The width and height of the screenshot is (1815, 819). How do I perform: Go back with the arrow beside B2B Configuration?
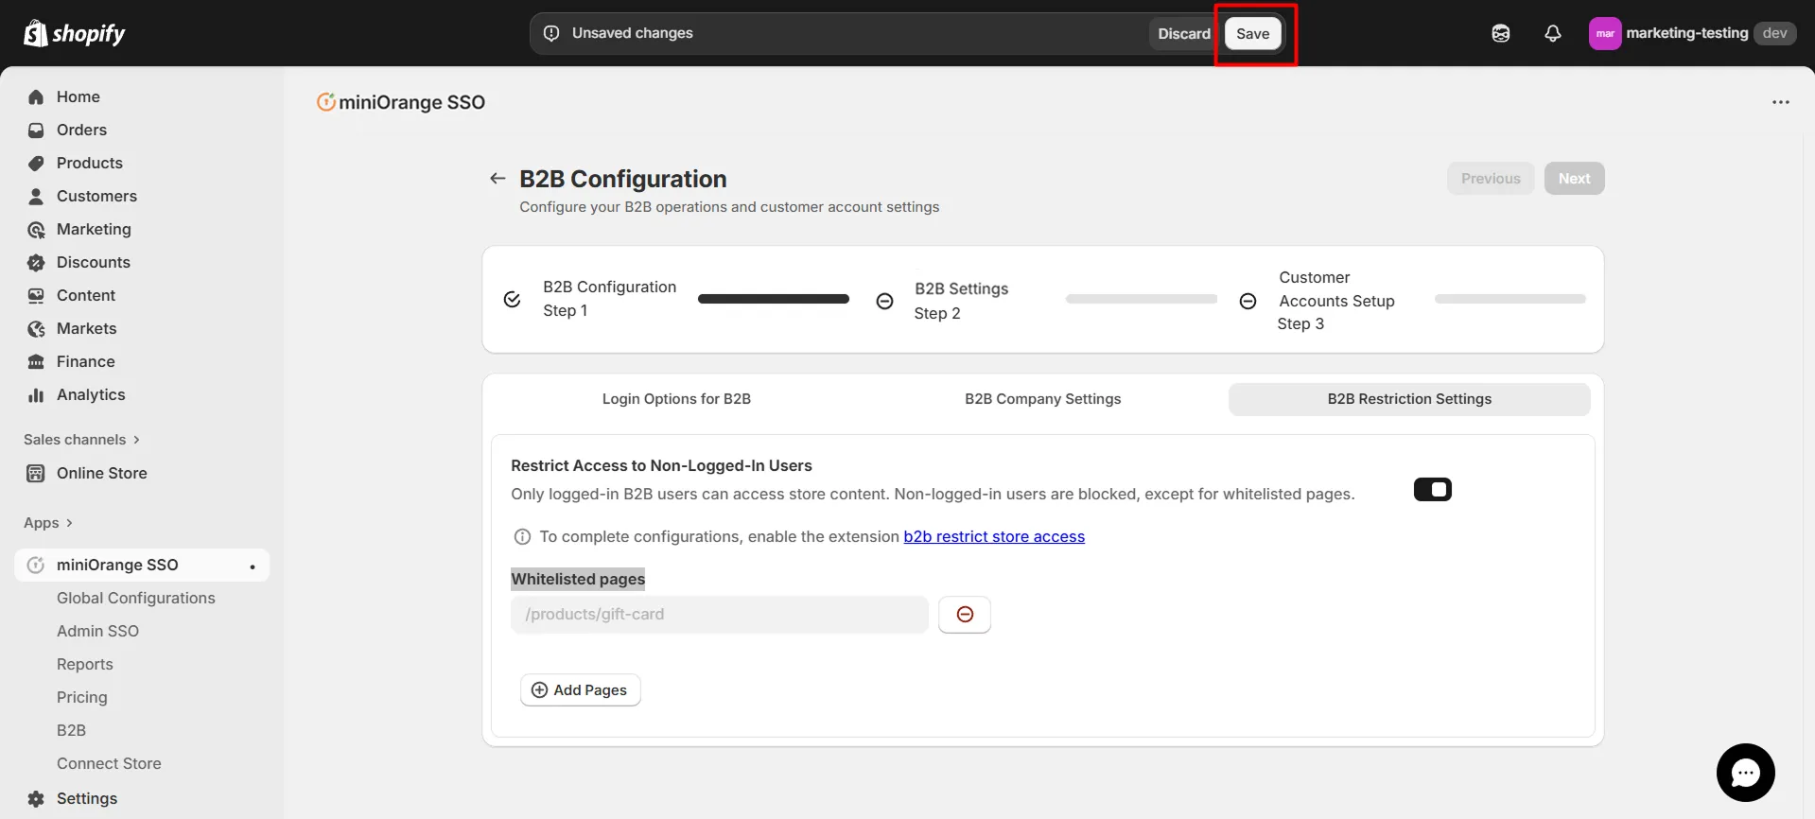pos(497,178)
